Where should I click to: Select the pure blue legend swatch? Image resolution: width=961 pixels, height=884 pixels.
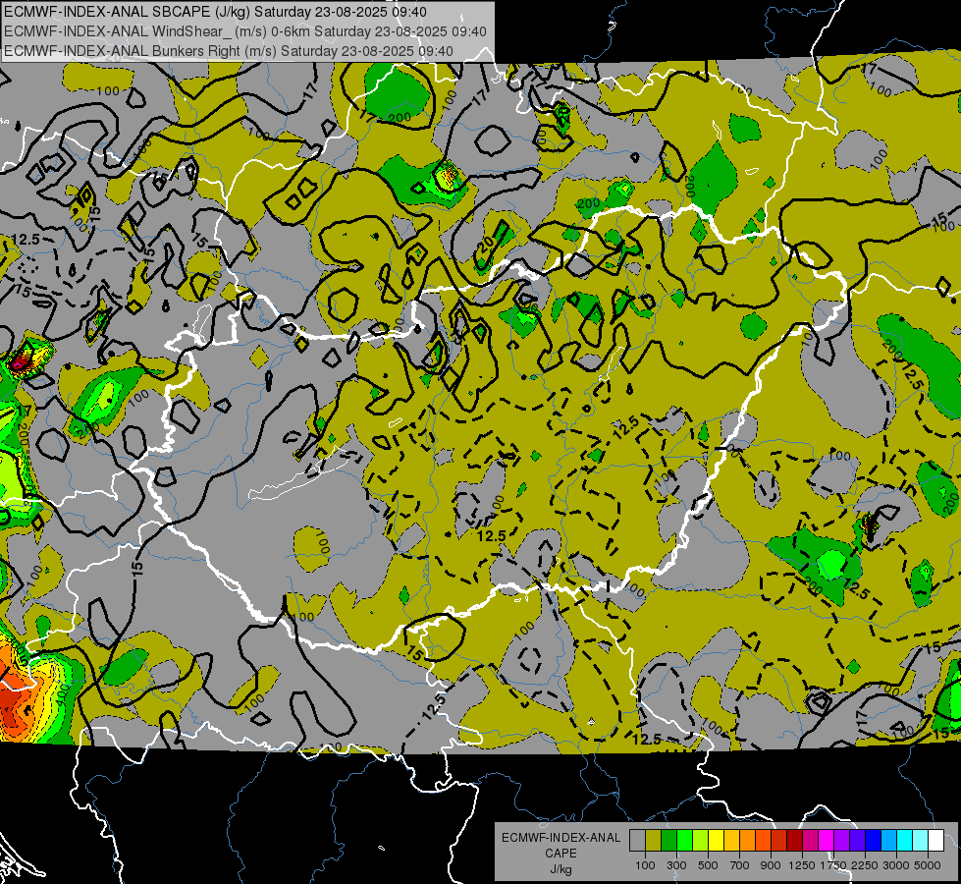[874, 841]
